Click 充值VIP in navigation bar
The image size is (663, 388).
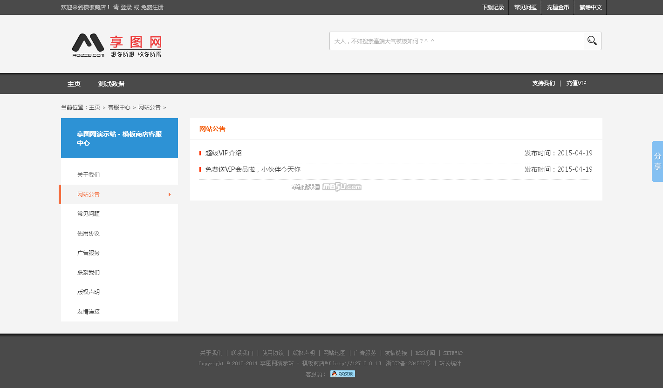coord(576,83)
